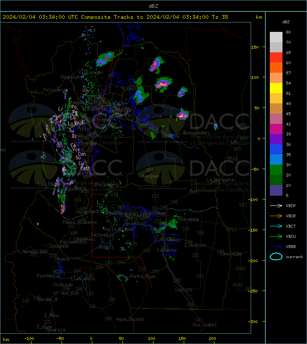This screenshot has width=307, height=344.
Task: Click the Villavicen place label
Action: 91,72
